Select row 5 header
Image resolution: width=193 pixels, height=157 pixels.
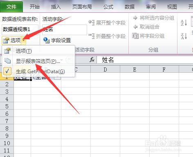click(7, 106)
